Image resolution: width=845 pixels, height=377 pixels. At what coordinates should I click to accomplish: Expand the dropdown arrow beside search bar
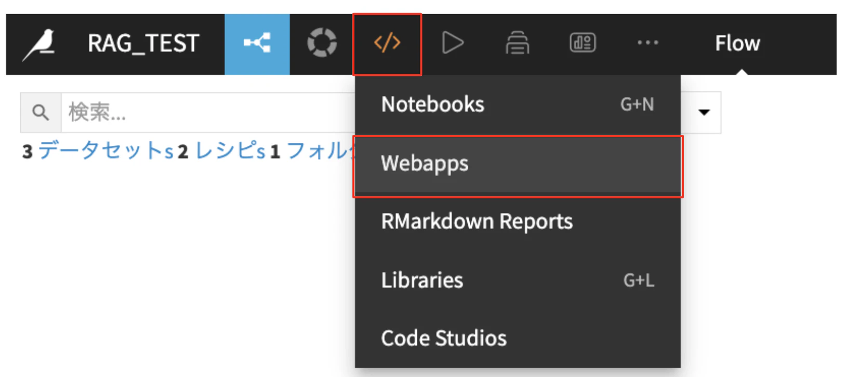tap(704, 112)
